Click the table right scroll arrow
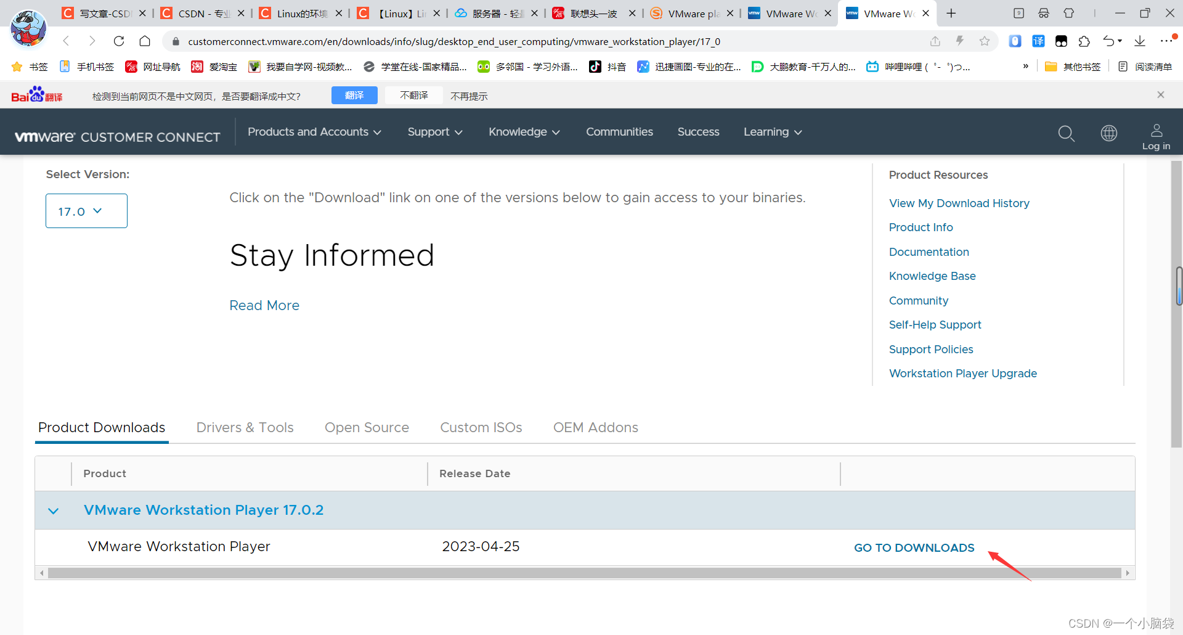This screenshot has height=635, width=1183. (1128, 573)
